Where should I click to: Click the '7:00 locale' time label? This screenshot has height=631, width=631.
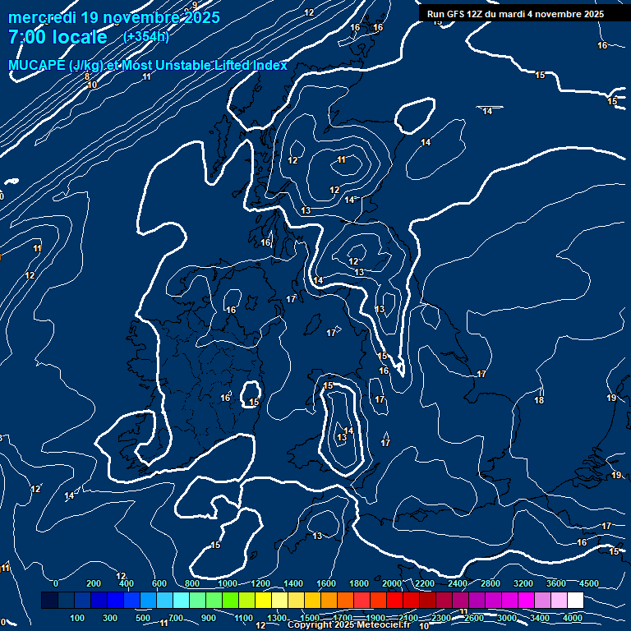click(x=58, y=37)
